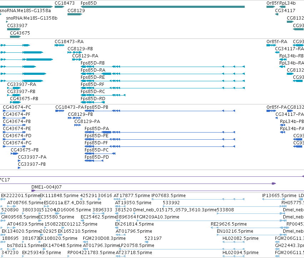
Task: Select transcript CG8129-RB
Action: point(80,49)
